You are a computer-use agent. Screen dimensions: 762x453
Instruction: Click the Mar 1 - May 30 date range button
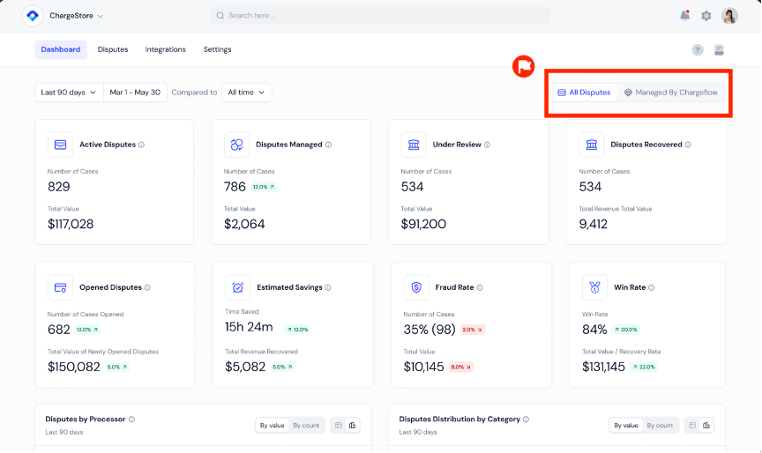135,92
